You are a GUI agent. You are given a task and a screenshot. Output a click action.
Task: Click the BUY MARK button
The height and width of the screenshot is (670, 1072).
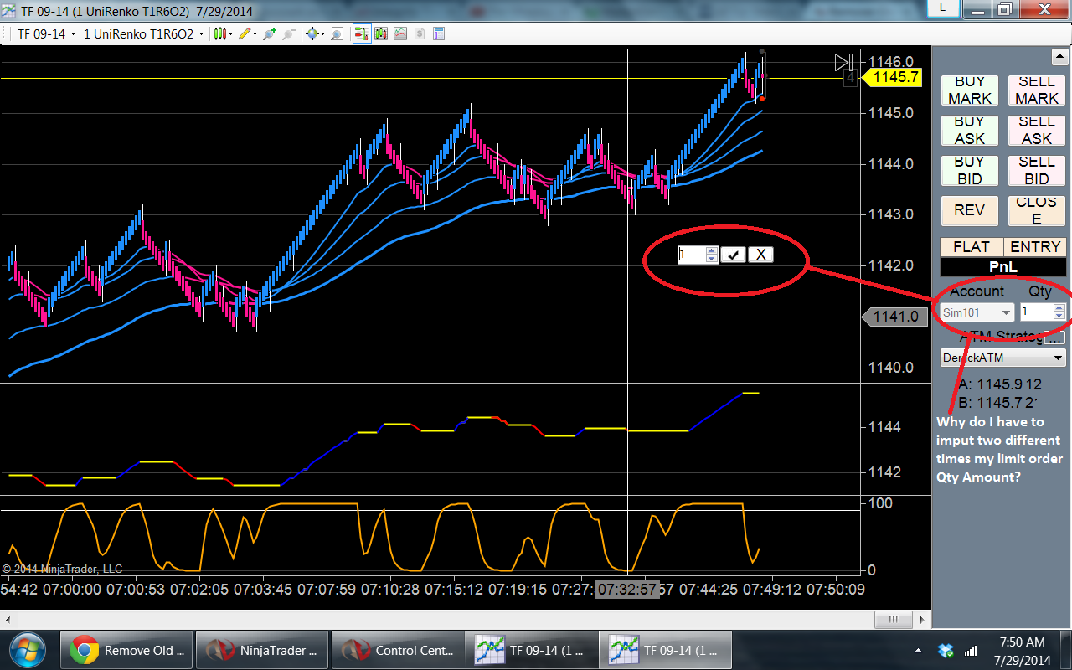970,90
